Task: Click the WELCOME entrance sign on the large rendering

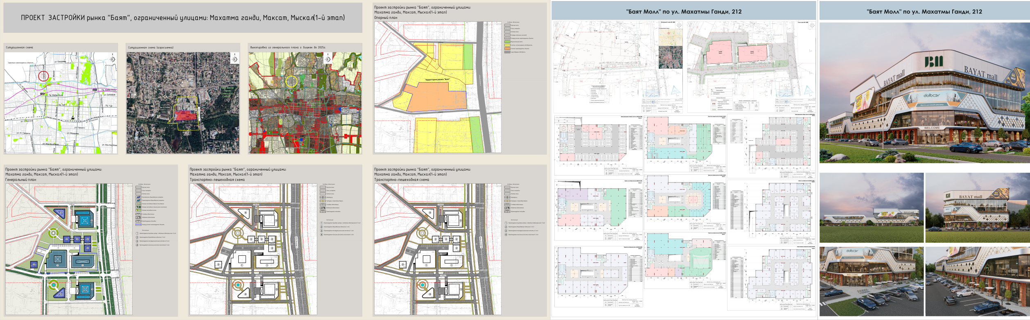Action: click(x=932, y=128)
